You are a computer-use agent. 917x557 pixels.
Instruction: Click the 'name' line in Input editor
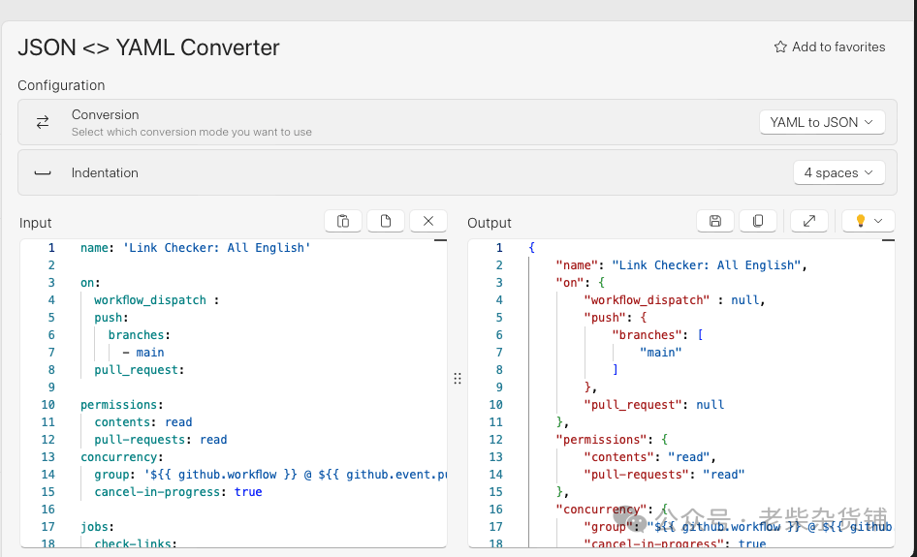point(196,248)
